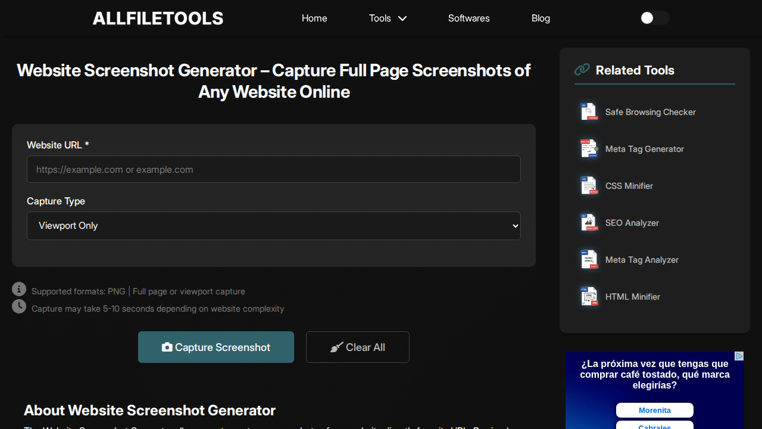Click the info icon beside supported formats
The width and height of the screenshot is (762, 429).
coord(19,289)
